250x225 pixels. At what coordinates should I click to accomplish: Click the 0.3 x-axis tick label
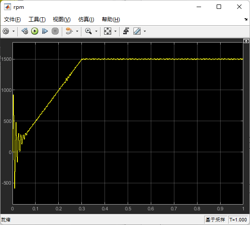(x=82, y=209)
